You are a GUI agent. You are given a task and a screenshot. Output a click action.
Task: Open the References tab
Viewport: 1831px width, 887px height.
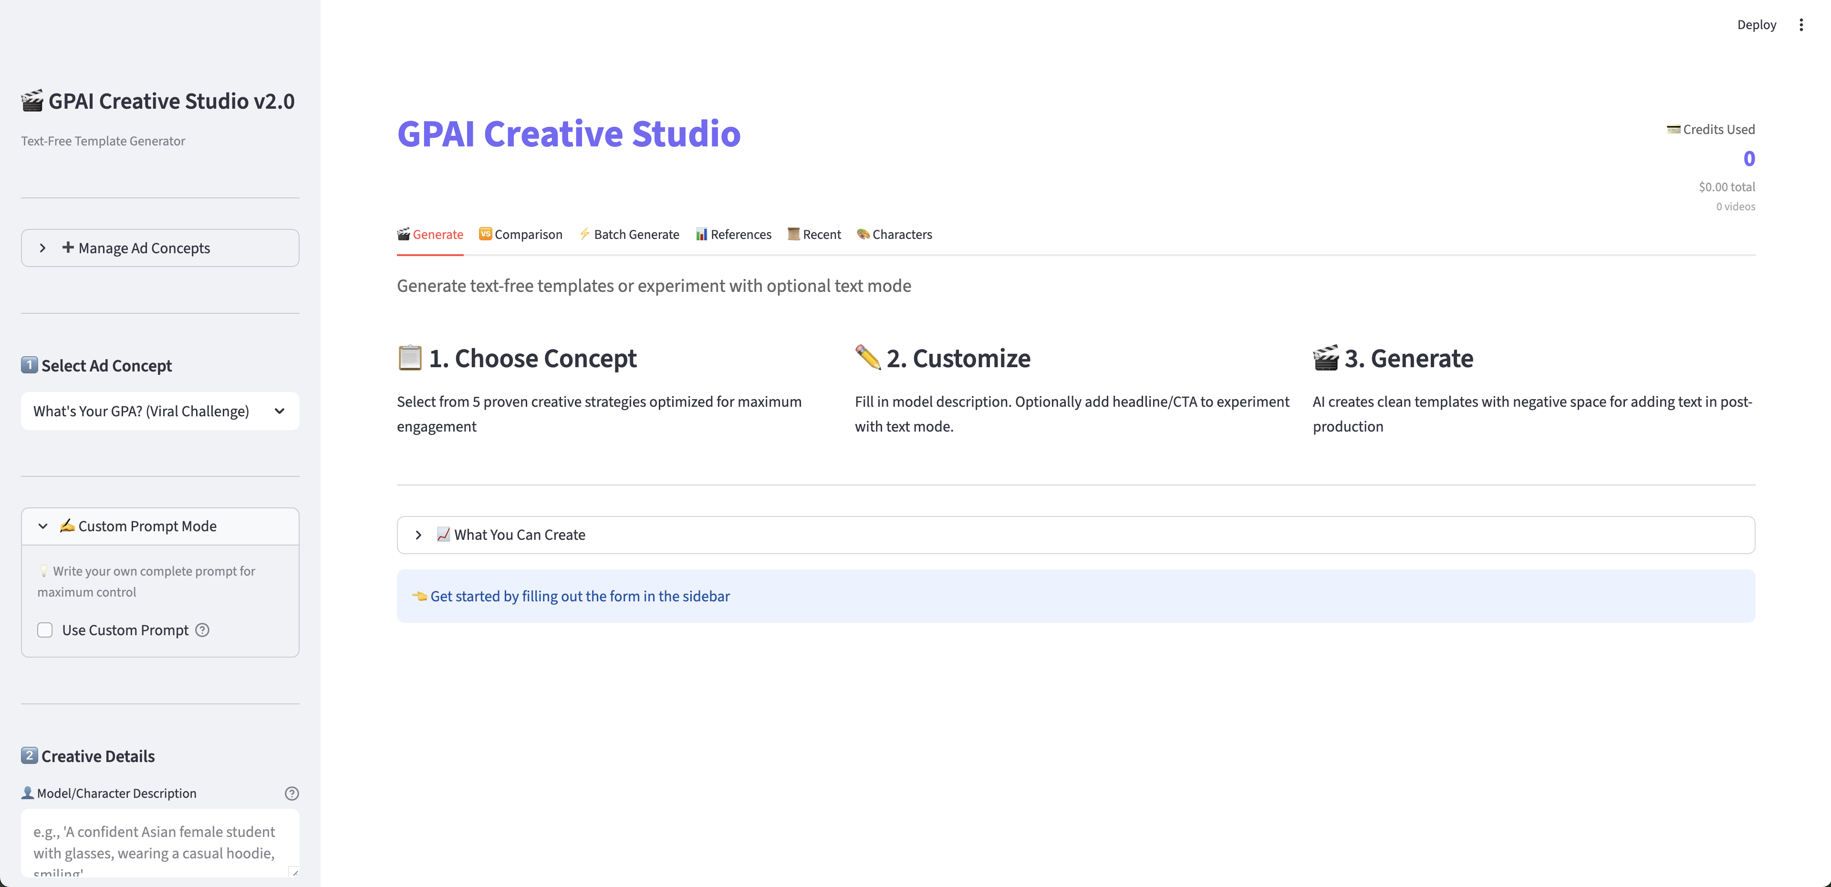pyautogui.click(x=733, y=235)
